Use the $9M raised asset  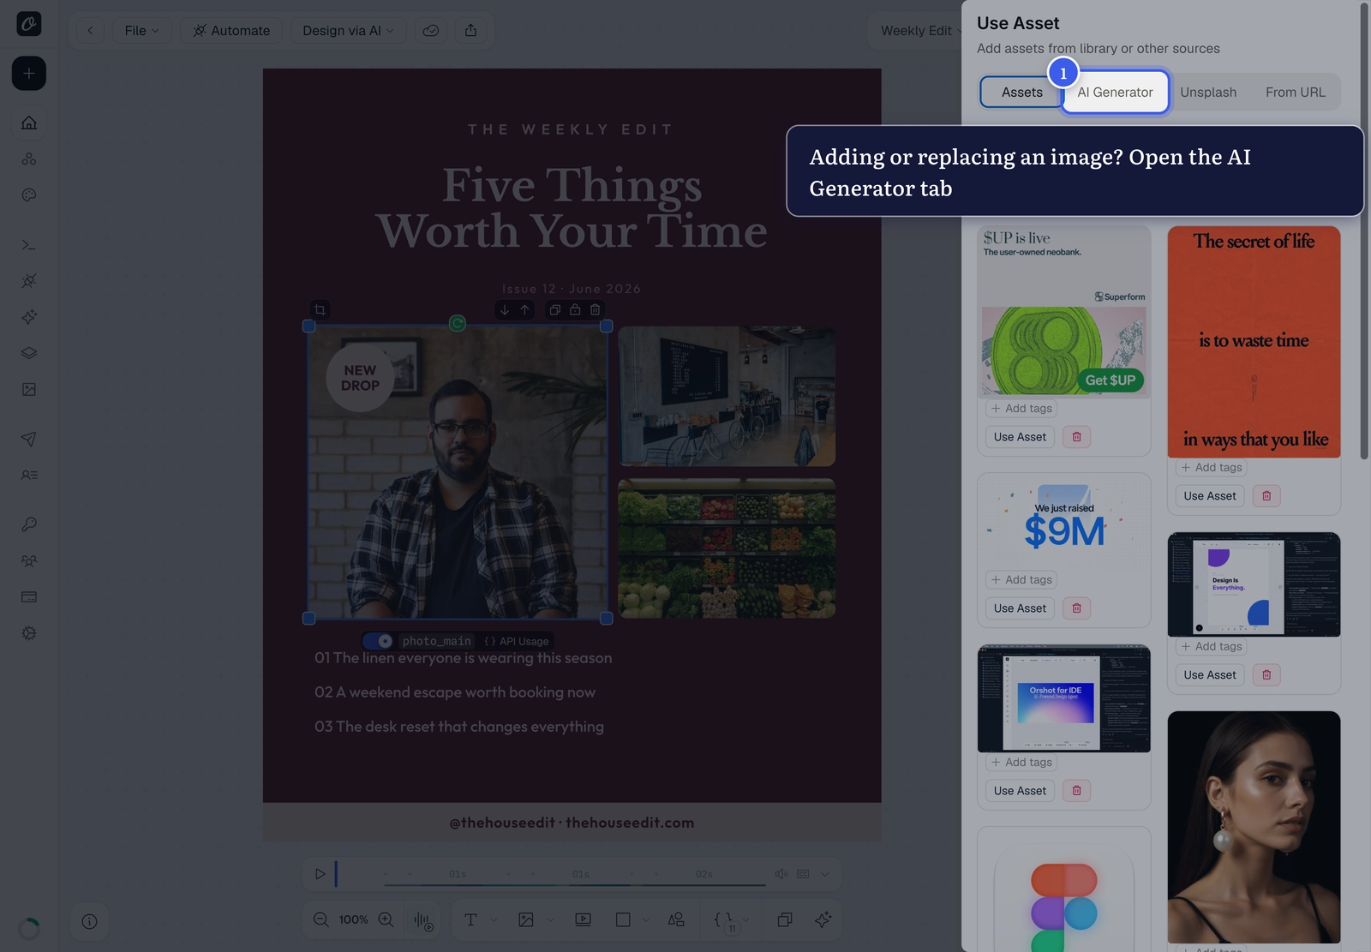pos(1020,608)
